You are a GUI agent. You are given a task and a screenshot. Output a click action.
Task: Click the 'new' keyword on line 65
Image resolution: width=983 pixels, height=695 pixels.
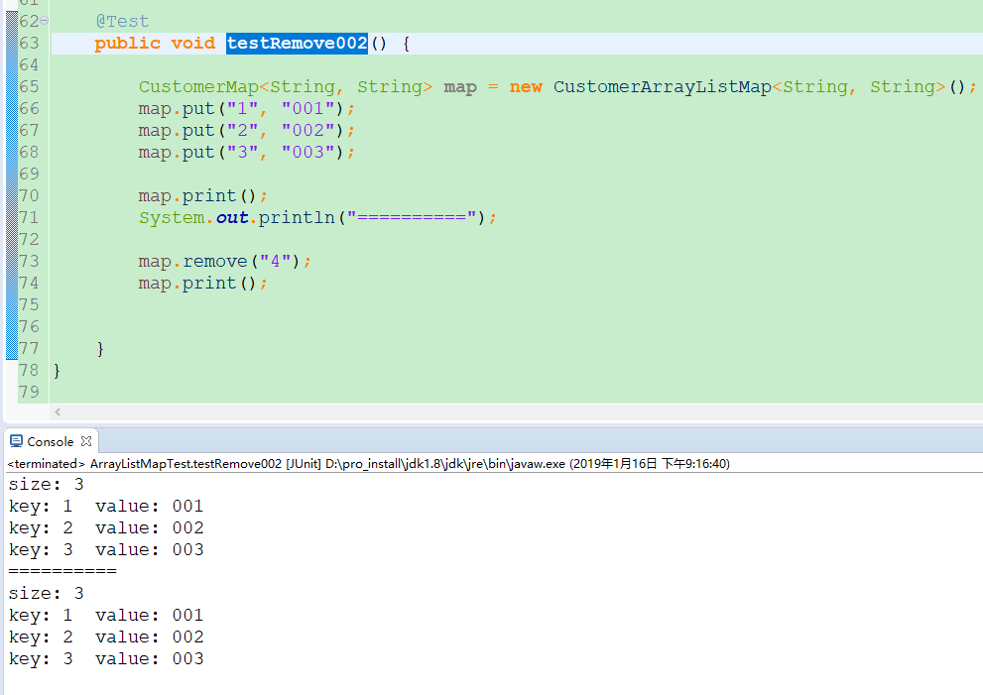click(526, 86)
